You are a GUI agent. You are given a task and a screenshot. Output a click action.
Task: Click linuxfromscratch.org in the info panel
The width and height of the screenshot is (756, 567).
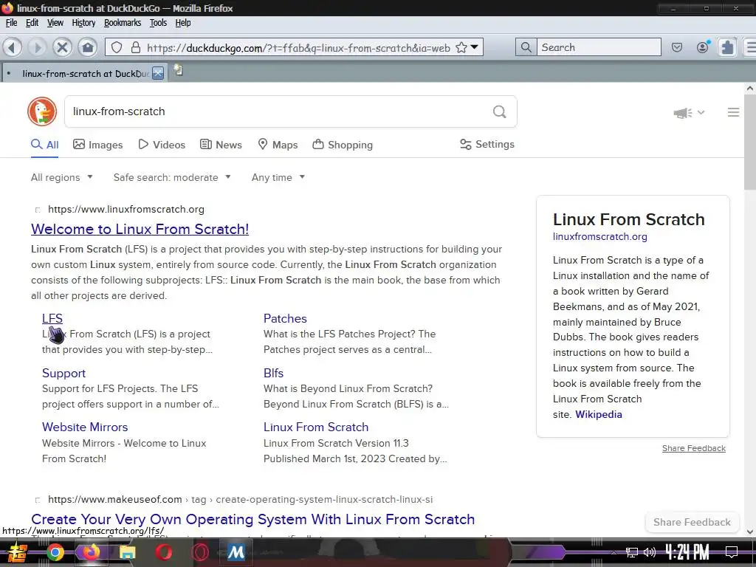pos(599,237)
